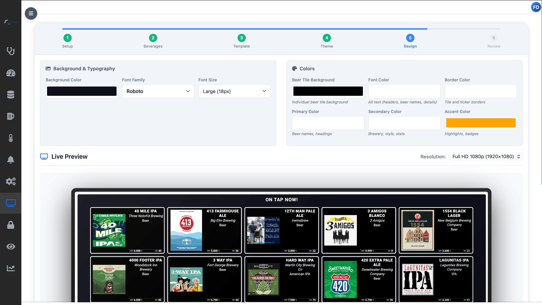Screen dimensions: 542x305
Task: Jump to the Review step
Action: pyautogui.click(x=493, y=38)
